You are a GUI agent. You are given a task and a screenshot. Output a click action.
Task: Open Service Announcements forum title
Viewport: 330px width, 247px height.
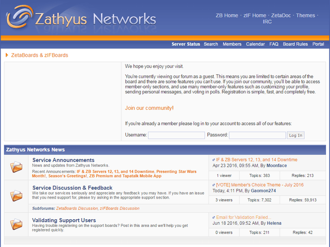pyautogui.click(x=63, y=160)
